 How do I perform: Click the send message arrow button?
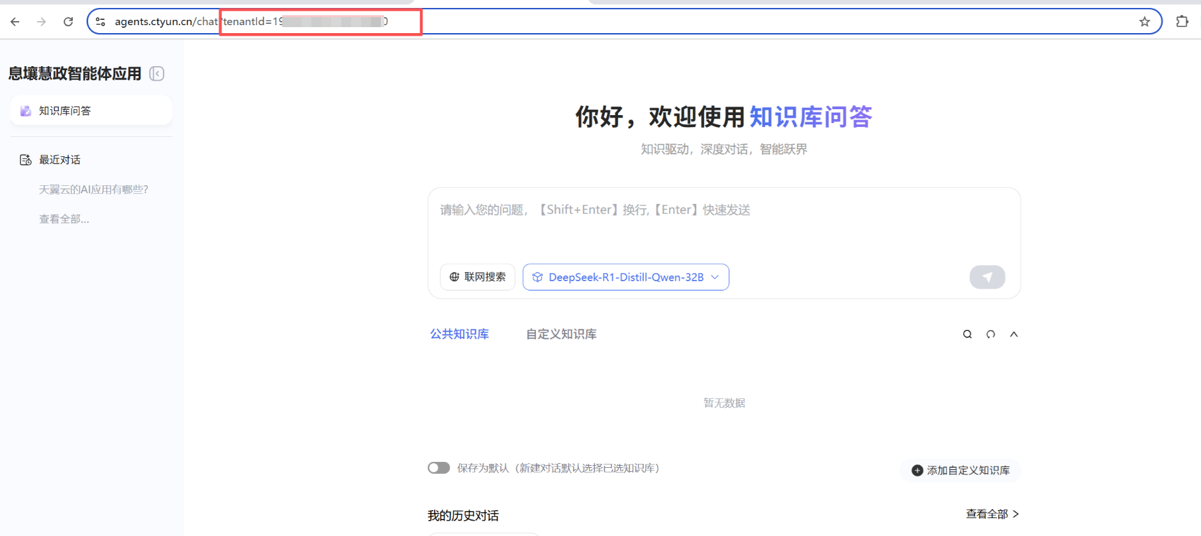[x=986, y=277]
